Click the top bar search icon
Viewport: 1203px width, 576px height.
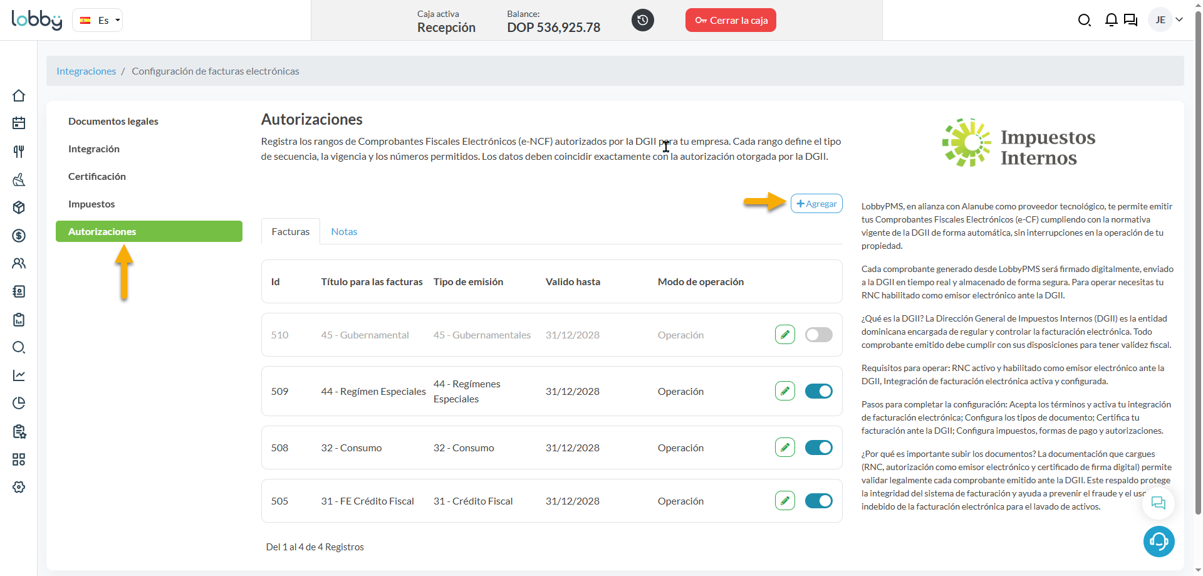click(x=1084, y=20)
